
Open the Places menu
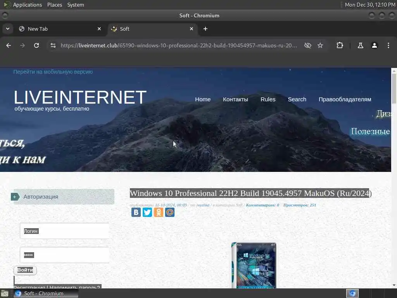54,5
